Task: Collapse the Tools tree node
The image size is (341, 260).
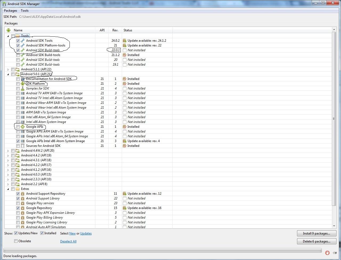Action: pyautogui.click(x=8, y=36)
